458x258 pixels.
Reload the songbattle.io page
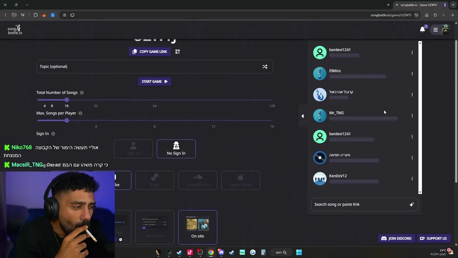435,15
